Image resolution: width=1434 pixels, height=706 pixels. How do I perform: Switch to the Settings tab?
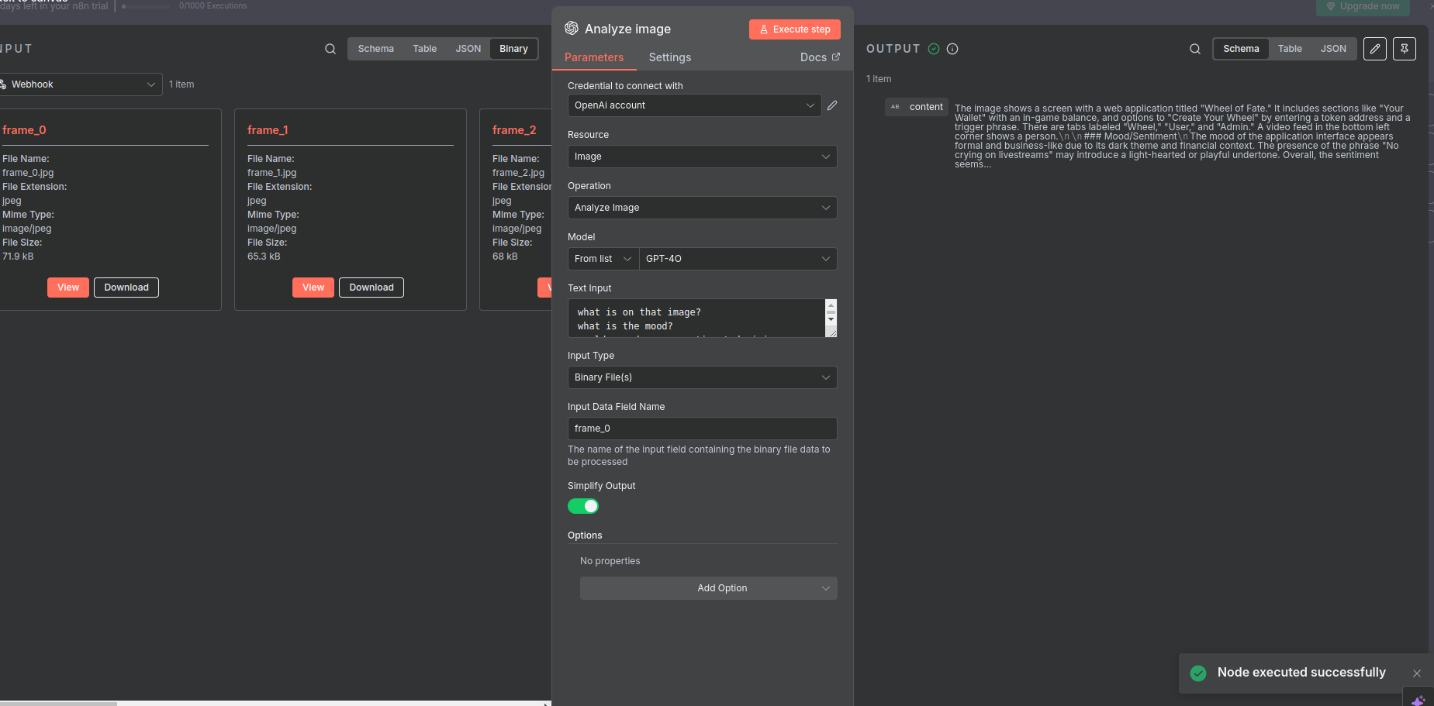(x=669, y=57)
